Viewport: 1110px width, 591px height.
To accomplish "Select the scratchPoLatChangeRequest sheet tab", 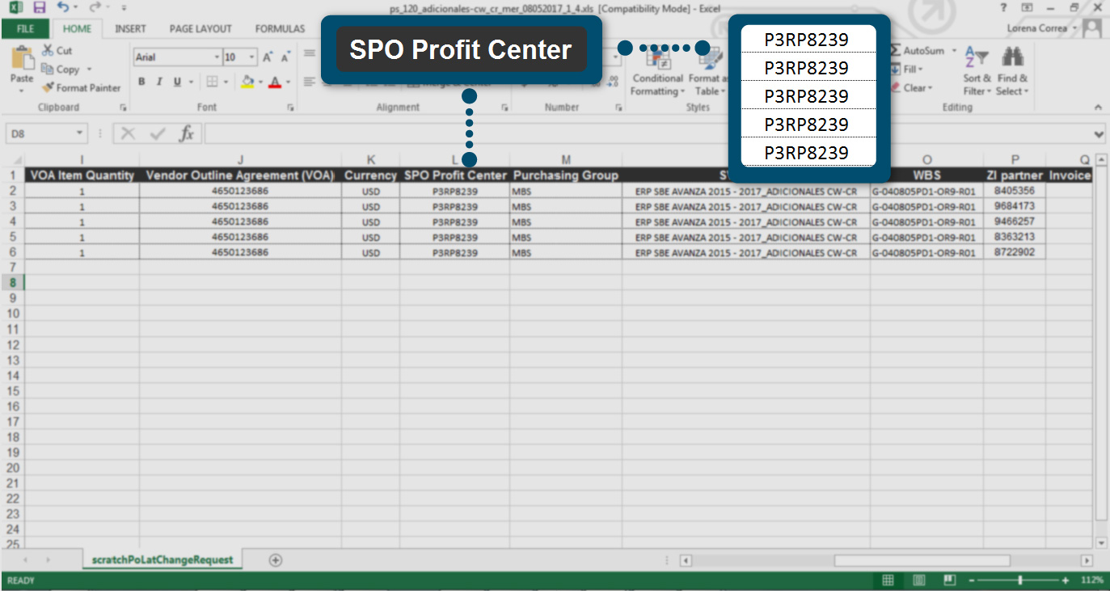I will [162, 559].
